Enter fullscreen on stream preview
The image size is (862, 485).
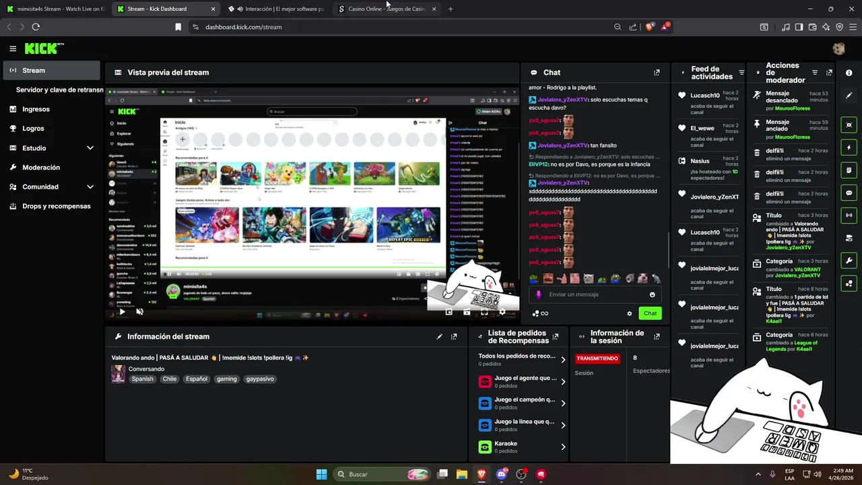(x=484, y=312)
